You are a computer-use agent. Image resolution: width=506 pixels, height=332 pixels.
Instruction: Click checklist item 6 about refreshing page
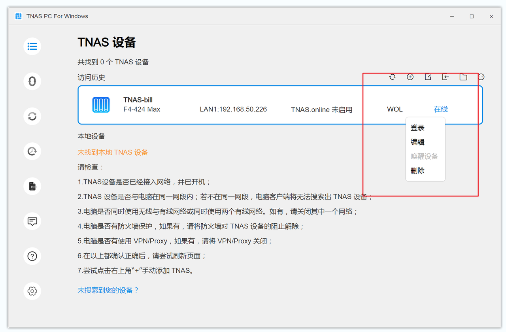142,256
